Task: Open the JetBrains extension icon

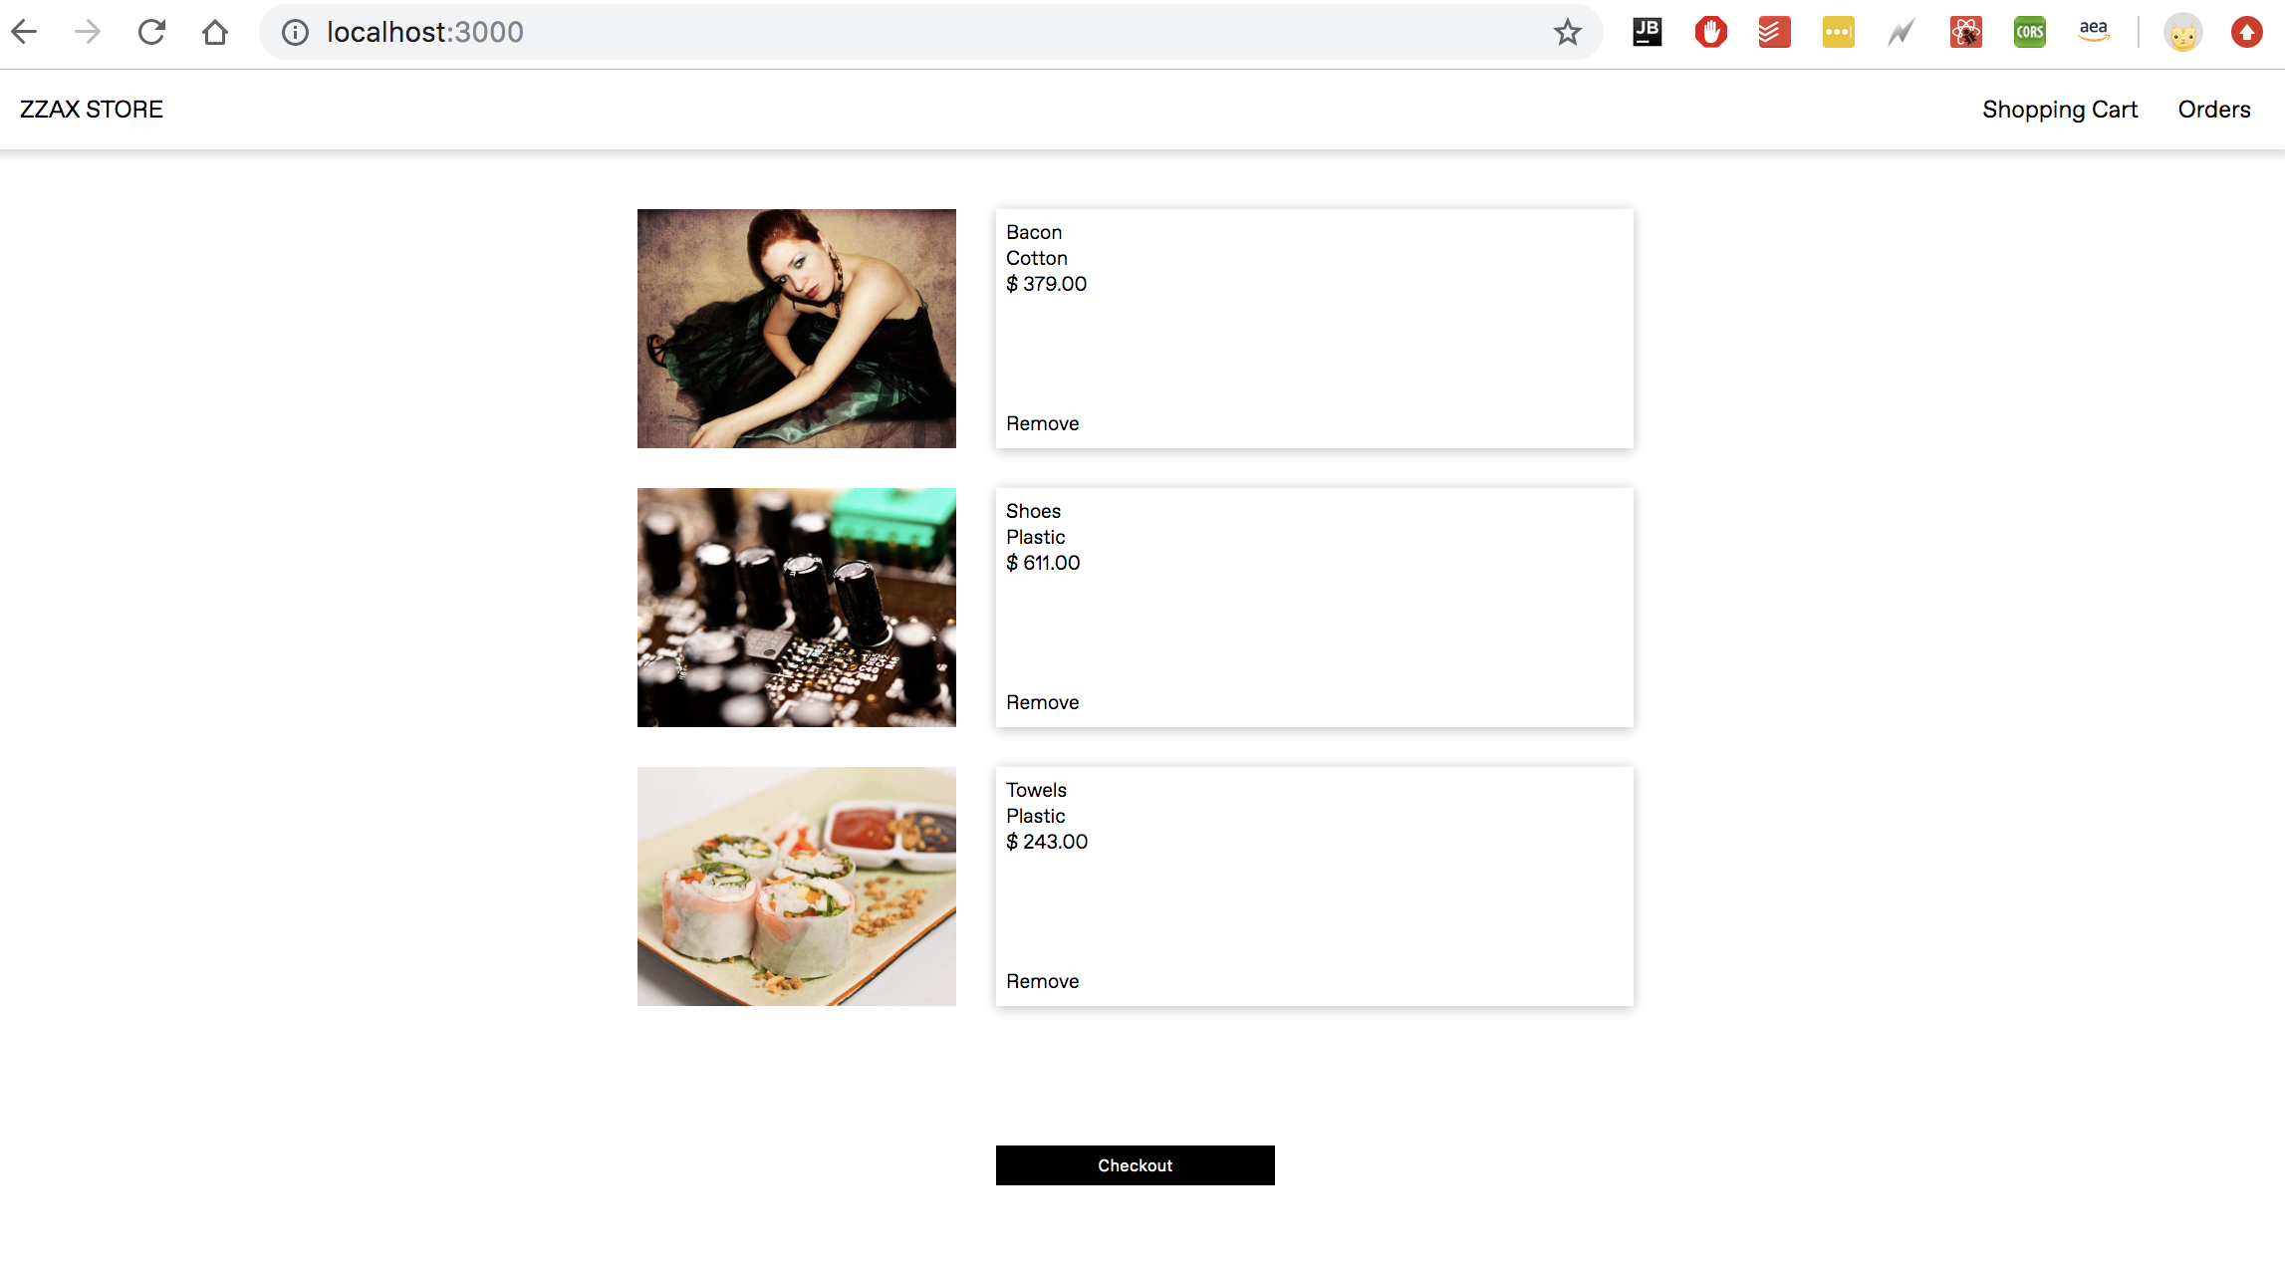Action: point(1648,32)
